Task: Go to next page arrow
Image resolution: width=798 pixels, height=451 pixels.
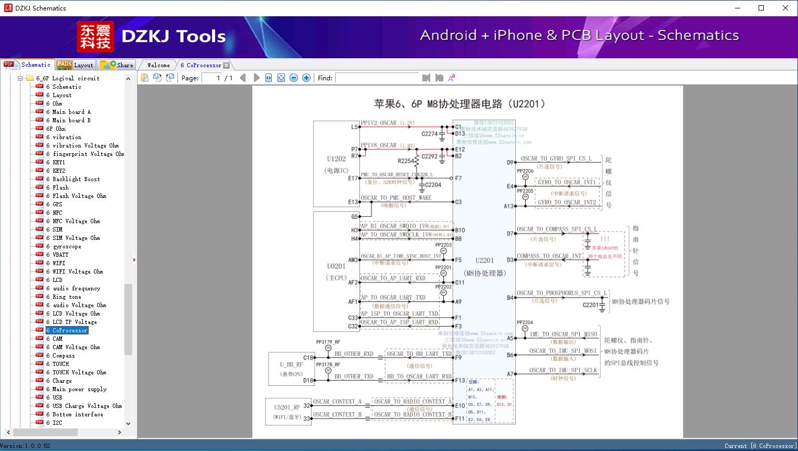Action: click(x=257, y=78)
